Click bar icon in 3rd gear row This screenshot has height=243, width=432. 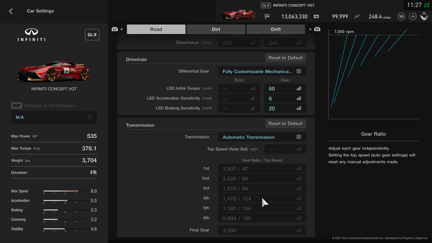click(299, 189)
